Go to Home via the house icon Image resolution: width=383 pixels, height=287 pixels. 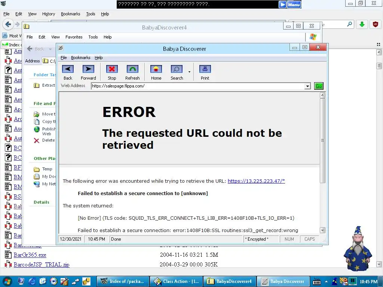(x=156, y=69)
